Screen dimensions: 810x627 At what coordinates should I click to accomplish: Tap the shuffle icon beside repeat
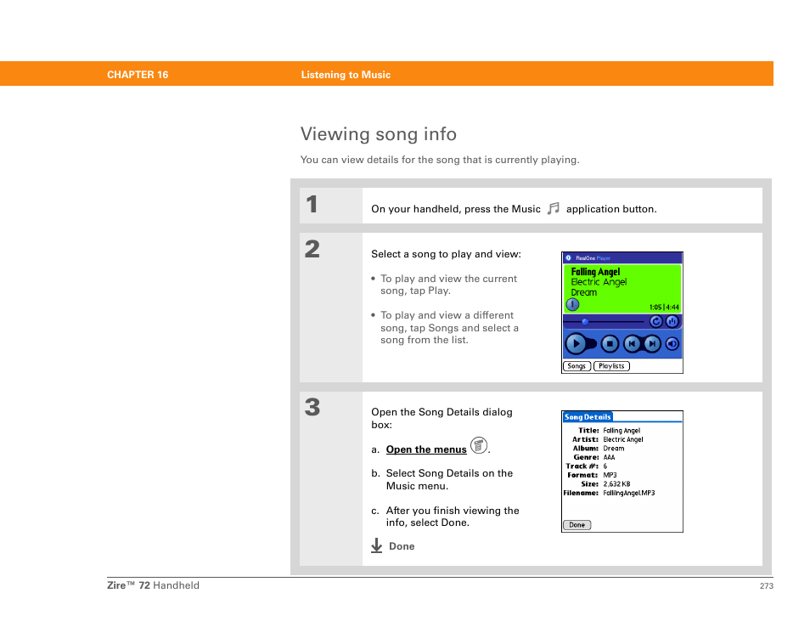point(672,321)
